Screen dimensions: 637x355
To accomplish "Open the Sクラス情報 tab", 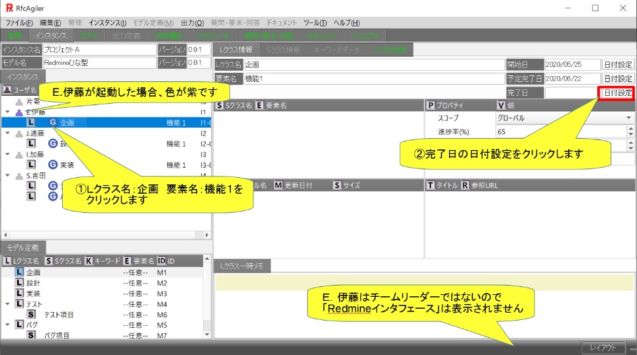I will (x=283, y=50).
